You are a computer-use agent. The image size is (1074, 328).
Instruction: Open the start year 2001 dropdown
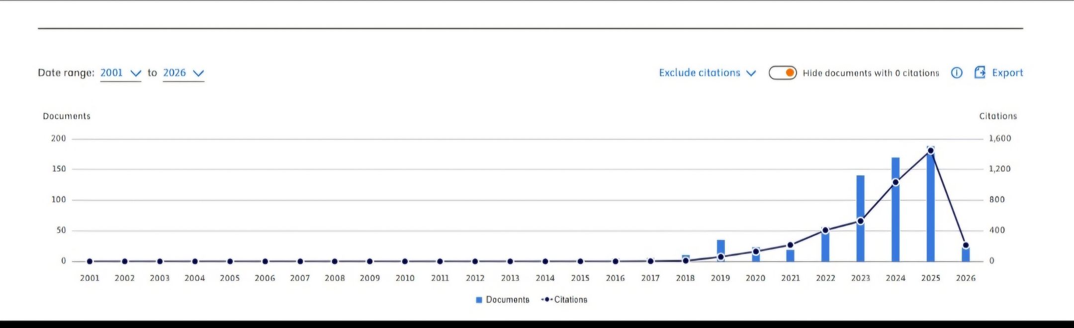pos(121,73)
